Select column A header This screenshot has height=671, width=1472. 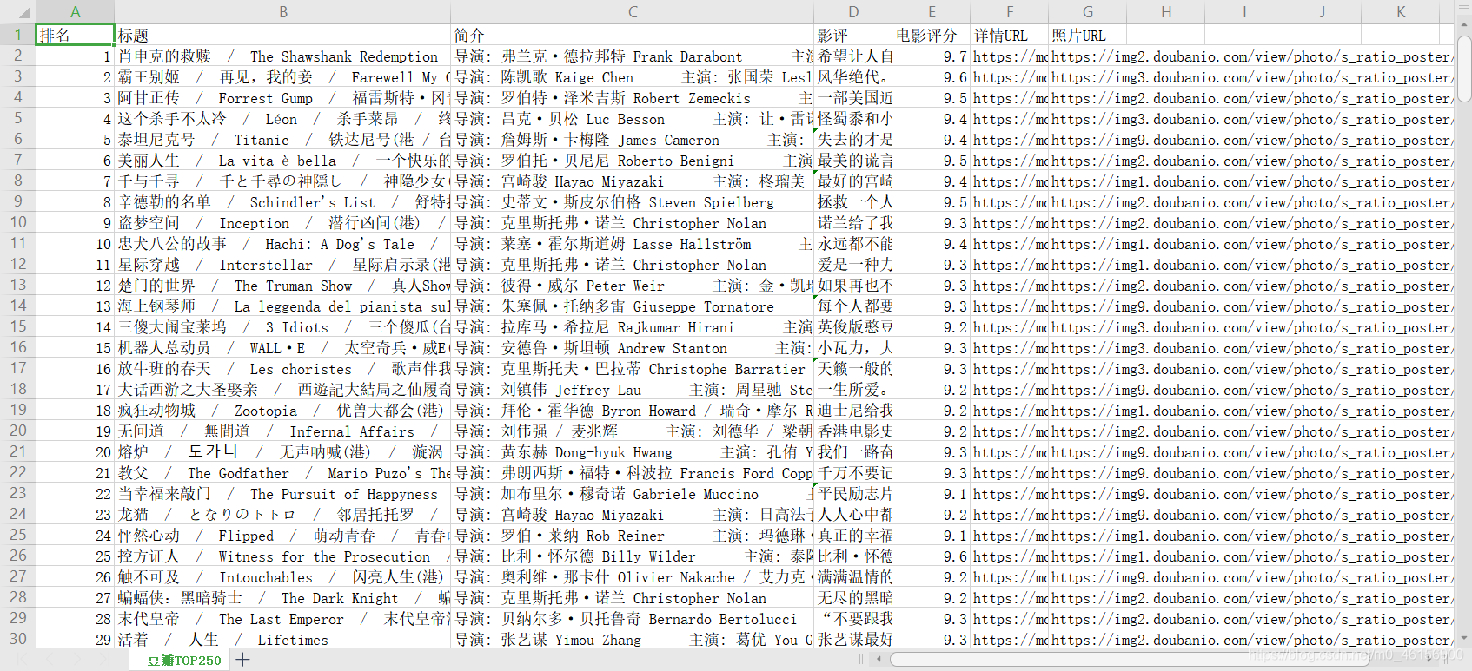tap(76, 12)
